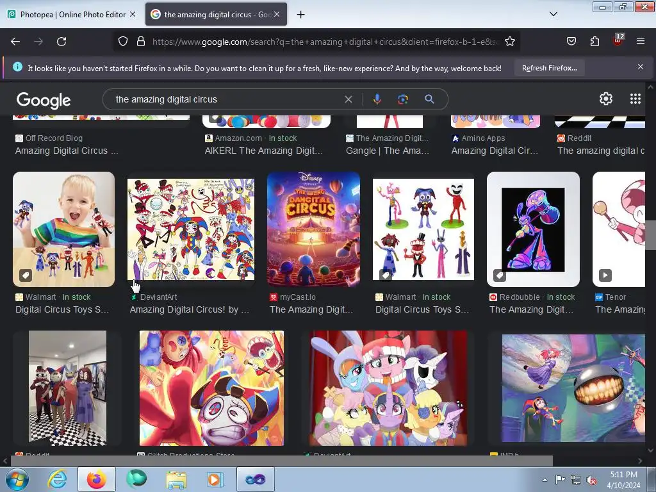Clear the Google search box text
The width and height of the screenshot is (656, 492).
click(x=348, y=99)
